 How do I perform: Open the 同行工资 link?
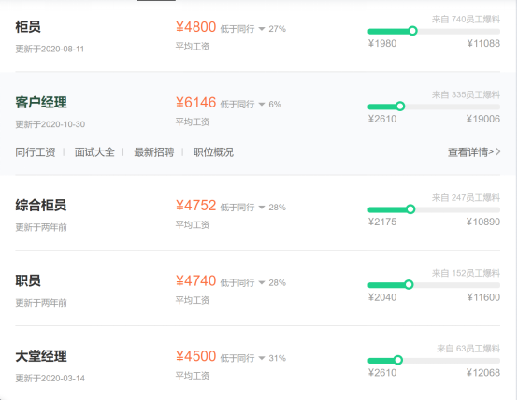tap(36, 152)
